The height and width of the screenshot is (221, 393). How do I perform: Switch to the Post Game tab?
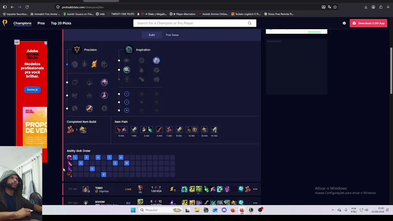point(172,35)
